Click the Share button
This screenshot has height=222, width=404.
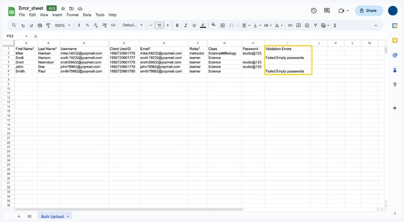click(369, 11)
